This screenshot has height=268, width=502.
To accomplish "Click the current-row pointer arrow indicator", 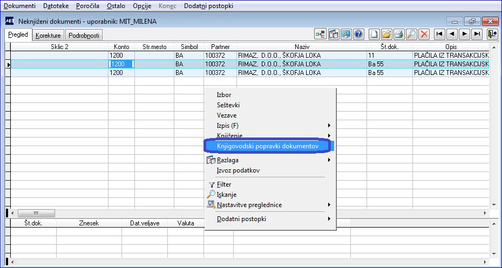I will pos(8,64).
